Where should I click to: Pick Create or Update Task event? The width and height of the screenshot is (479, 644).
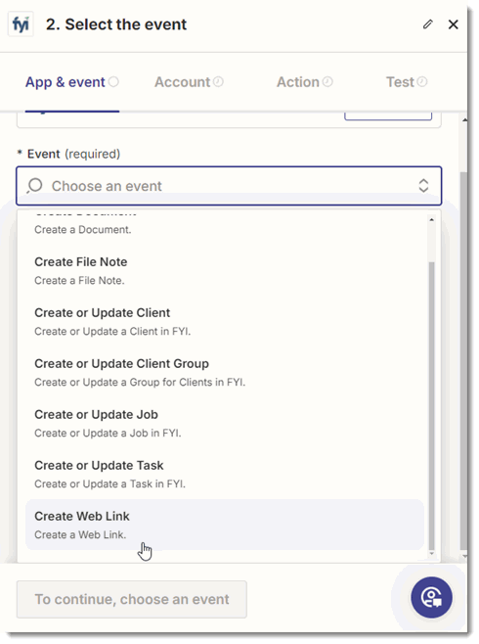coord(225,474)
